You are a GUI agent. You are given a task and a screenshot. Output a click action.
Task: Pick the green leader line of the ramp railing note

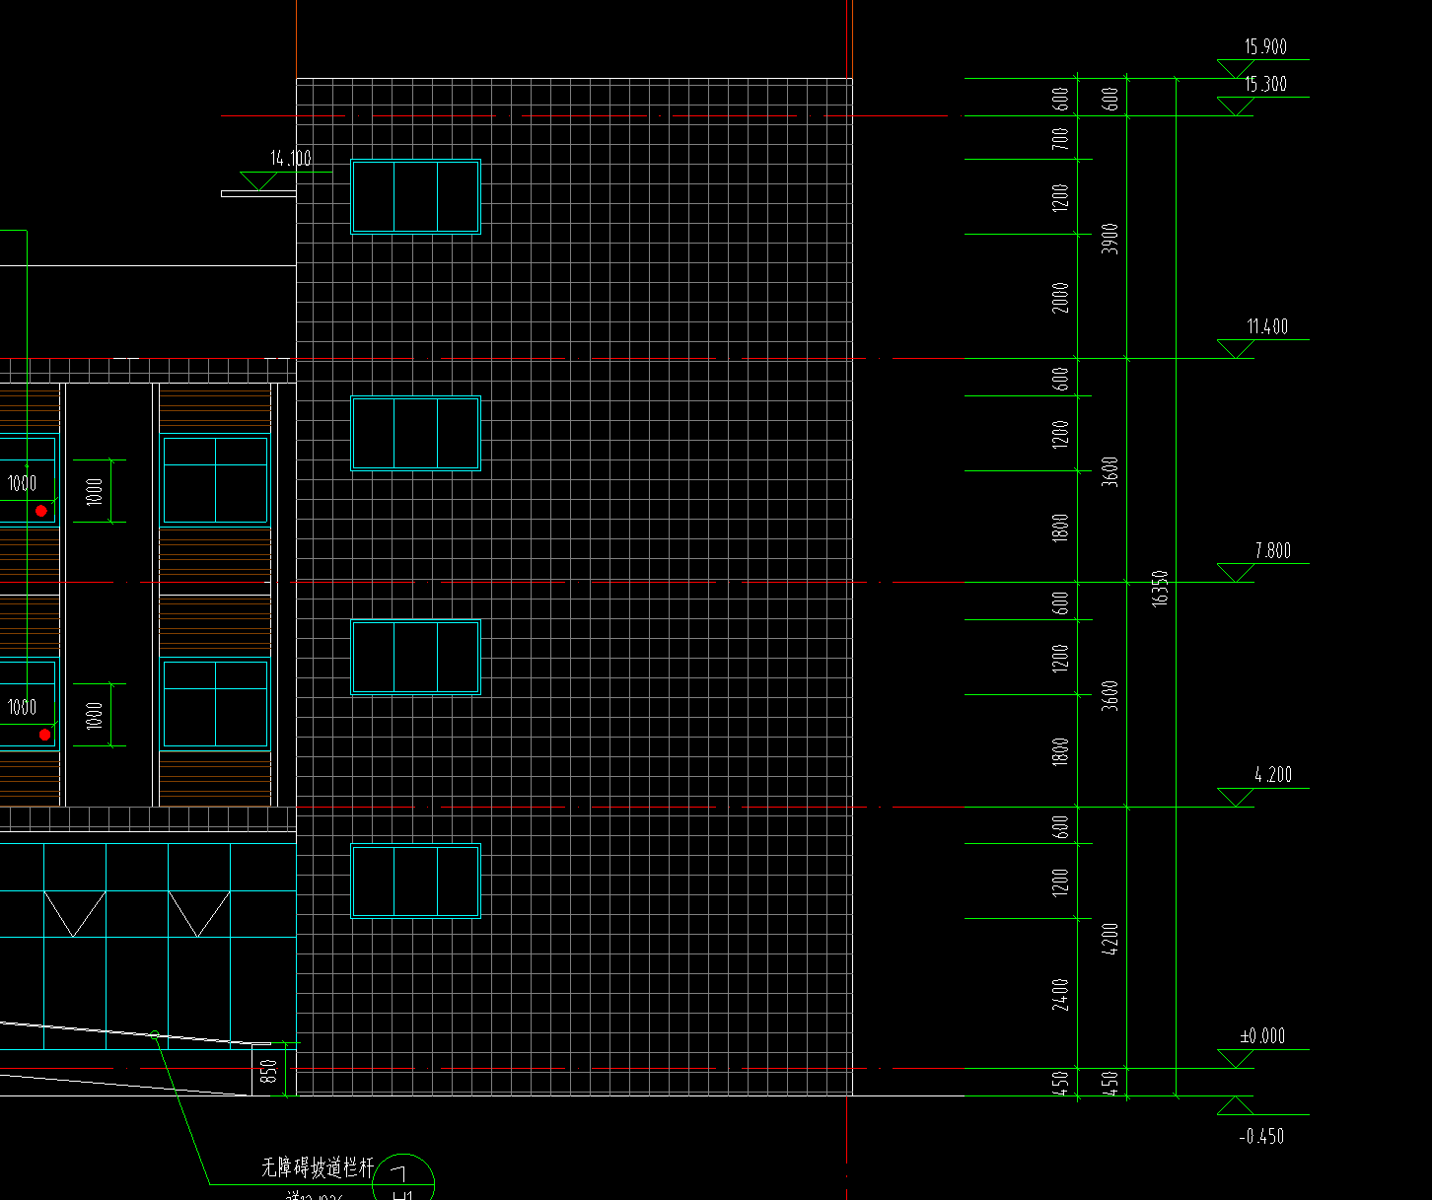click(182, 1109)
